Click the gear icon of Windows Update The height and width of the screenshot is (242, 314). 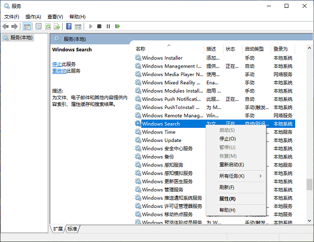click(x=138, y=140)
